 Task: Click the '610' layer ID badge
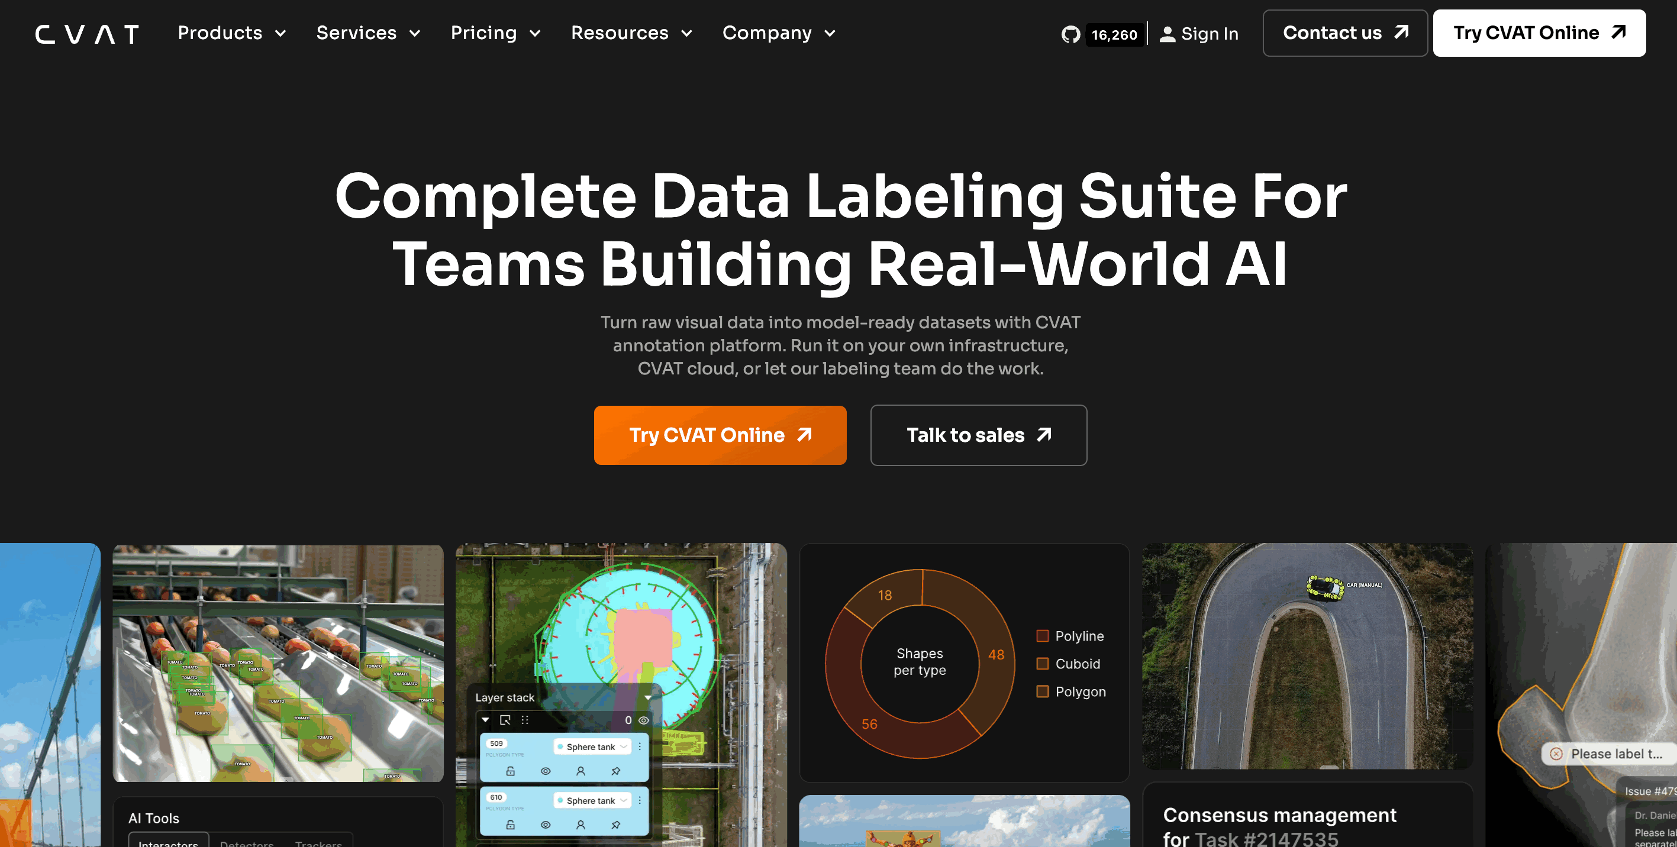click(x=496, y=797)
